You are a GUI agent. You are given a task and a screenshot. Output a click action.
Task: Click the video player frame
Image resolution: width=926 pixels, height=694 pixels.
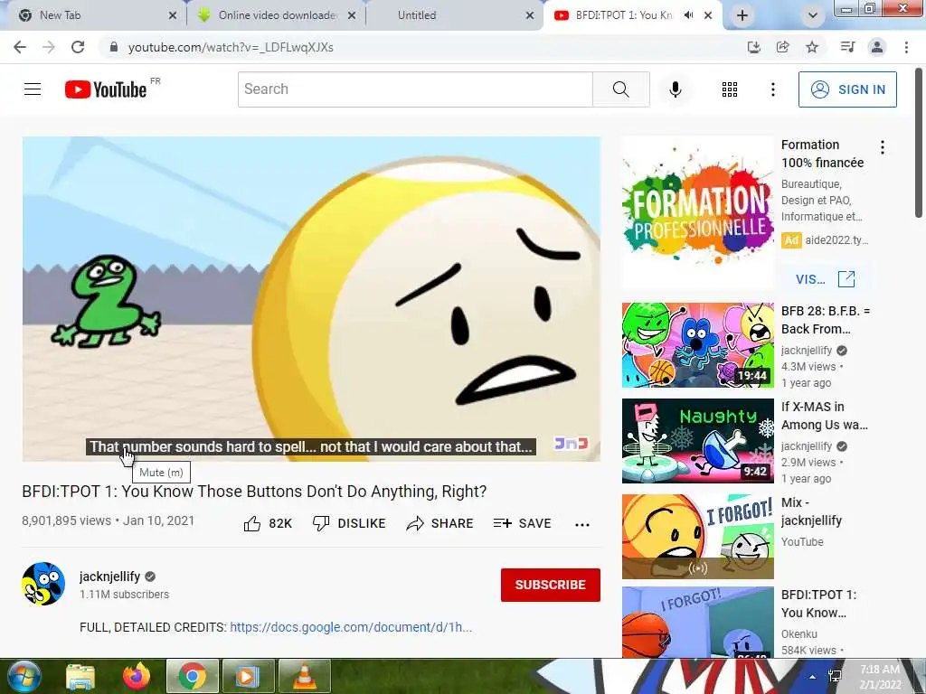click(x=311, y=298)
